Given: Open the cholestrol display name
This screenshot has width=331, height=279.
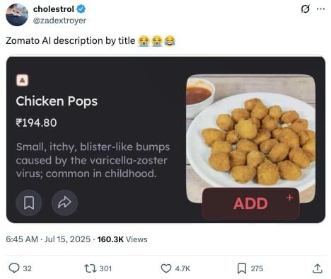Looking at the screenshot, I should [54, 9].
